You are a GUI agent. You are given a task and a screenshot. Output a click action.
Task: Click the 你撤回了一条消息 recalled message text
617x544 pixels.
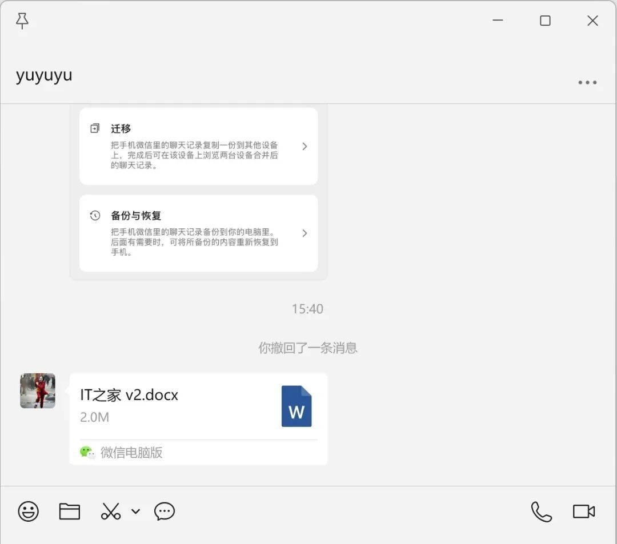[307, 348]
